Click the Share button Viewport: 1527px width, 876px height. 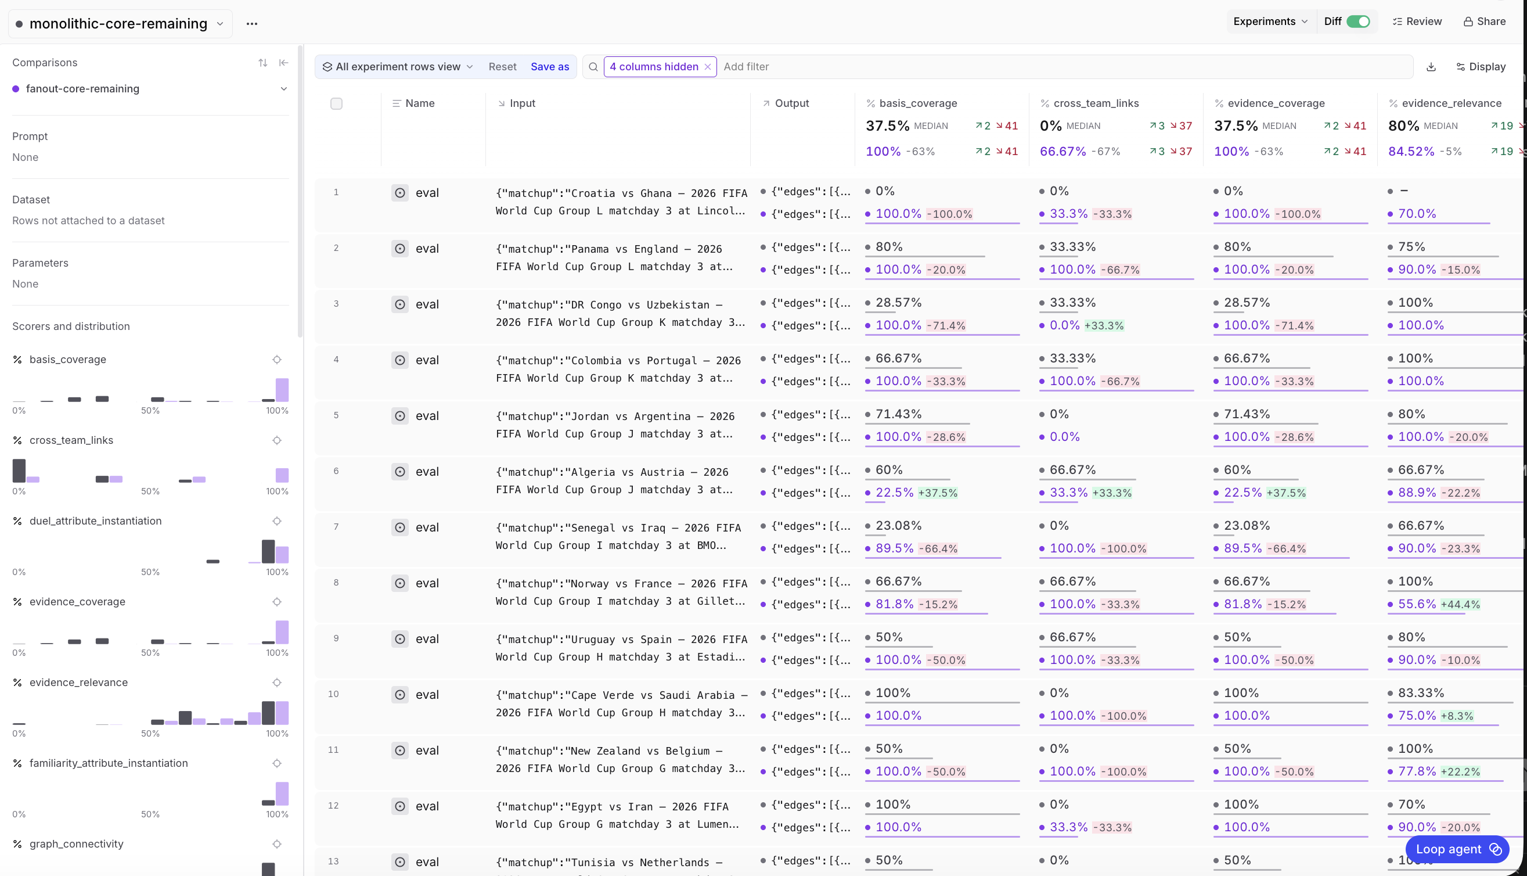[x=1484, y=21]
